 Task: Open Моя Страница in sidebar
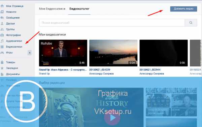(15, 6)
